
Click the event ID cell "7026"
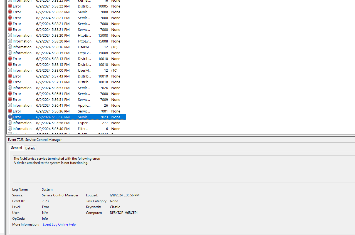104,88
